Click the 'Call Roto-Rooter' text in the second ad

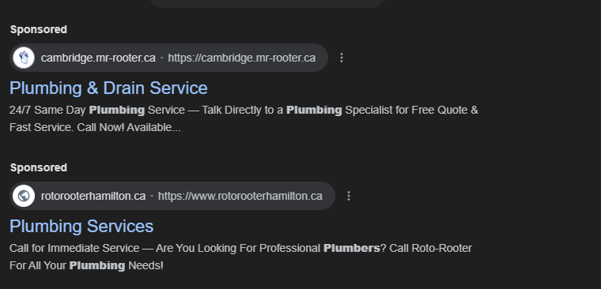430,248
